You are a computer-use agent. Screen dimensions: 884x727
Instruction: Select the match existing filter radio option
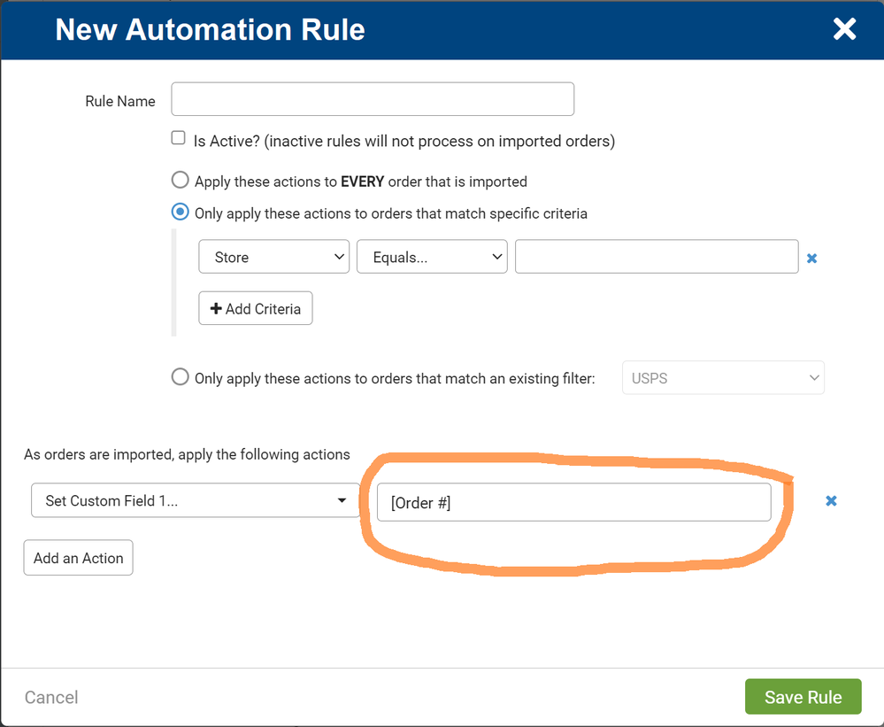181,377
